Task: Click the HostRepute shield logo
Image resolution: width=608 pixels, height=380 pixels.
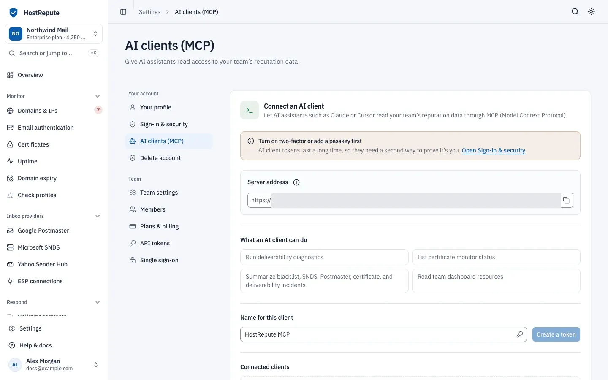Action: [14, 13]
